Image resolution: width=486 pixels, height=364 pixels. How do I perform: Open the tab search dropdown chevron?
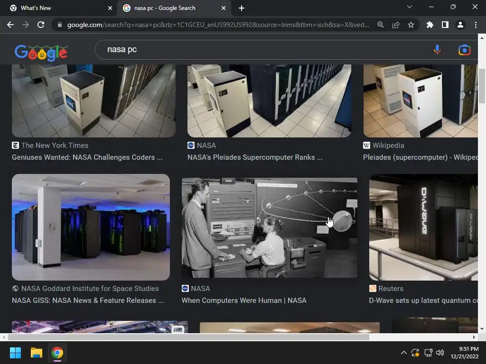point(410,7)
